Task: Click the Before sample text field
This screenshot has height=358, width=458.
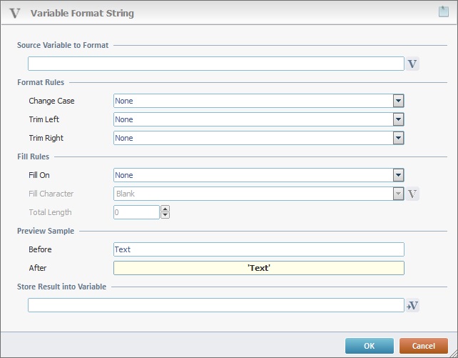Action: [x=258, y=249]
